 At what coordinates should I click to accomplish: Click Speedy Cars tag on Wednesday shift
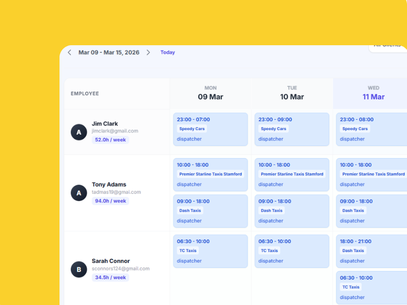coord(355,129)
